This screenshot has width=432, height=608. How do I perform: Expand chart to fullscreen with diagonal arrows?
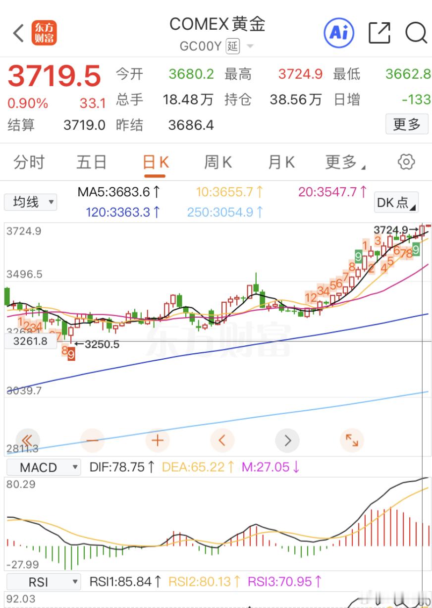pyautogui.click(x=352, y=440)
